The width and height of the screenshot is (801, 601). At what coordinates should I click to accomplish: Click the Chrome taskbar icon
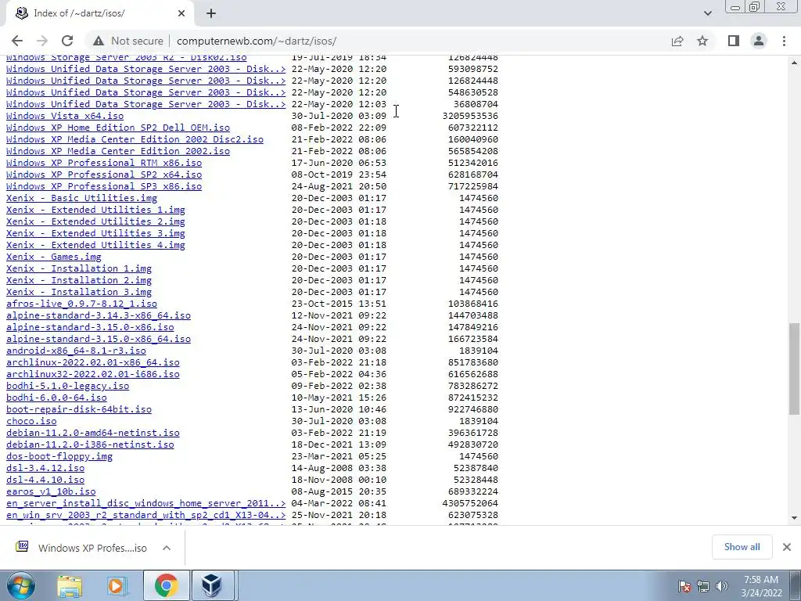[x=166, y=585]
